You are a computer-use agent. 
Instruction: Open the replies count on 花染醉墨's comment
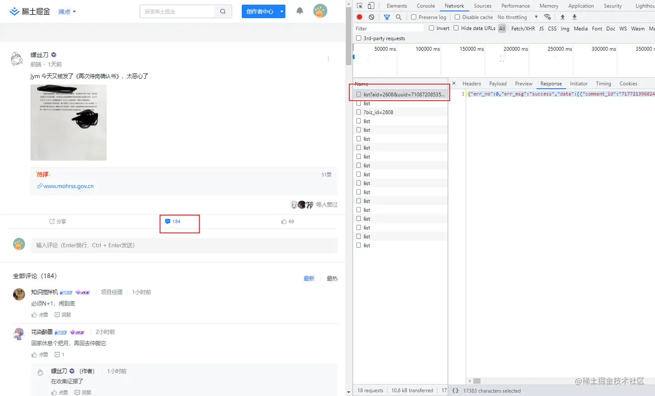point(59,354)
